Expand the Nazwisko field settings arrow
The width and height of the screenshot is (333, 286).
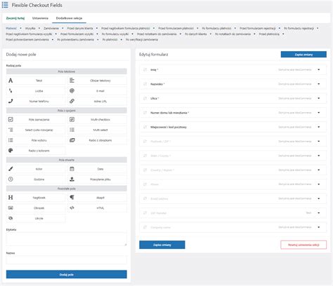tap(319, 84)
